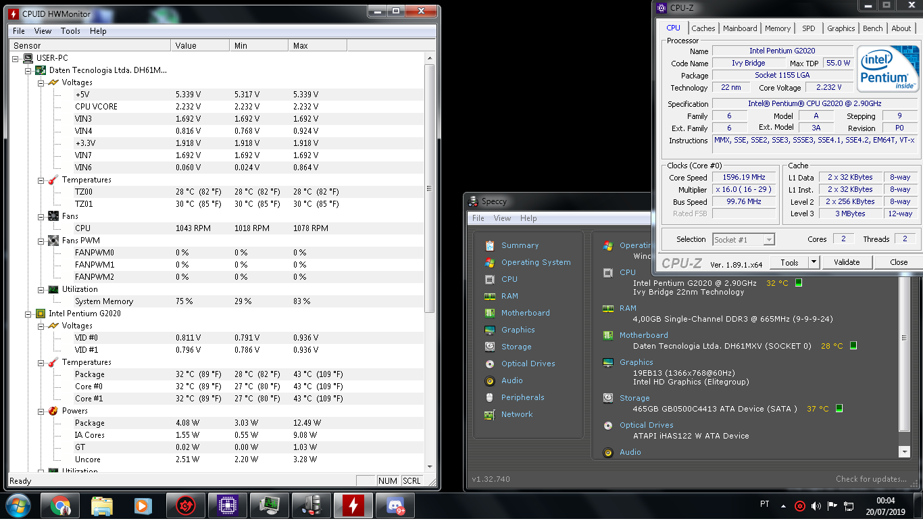Switch to HWMonitor via red lightning taskbar icon
The height and width of the screenshot is (523, 923).
pyautogui.click(x=353, y=505)
